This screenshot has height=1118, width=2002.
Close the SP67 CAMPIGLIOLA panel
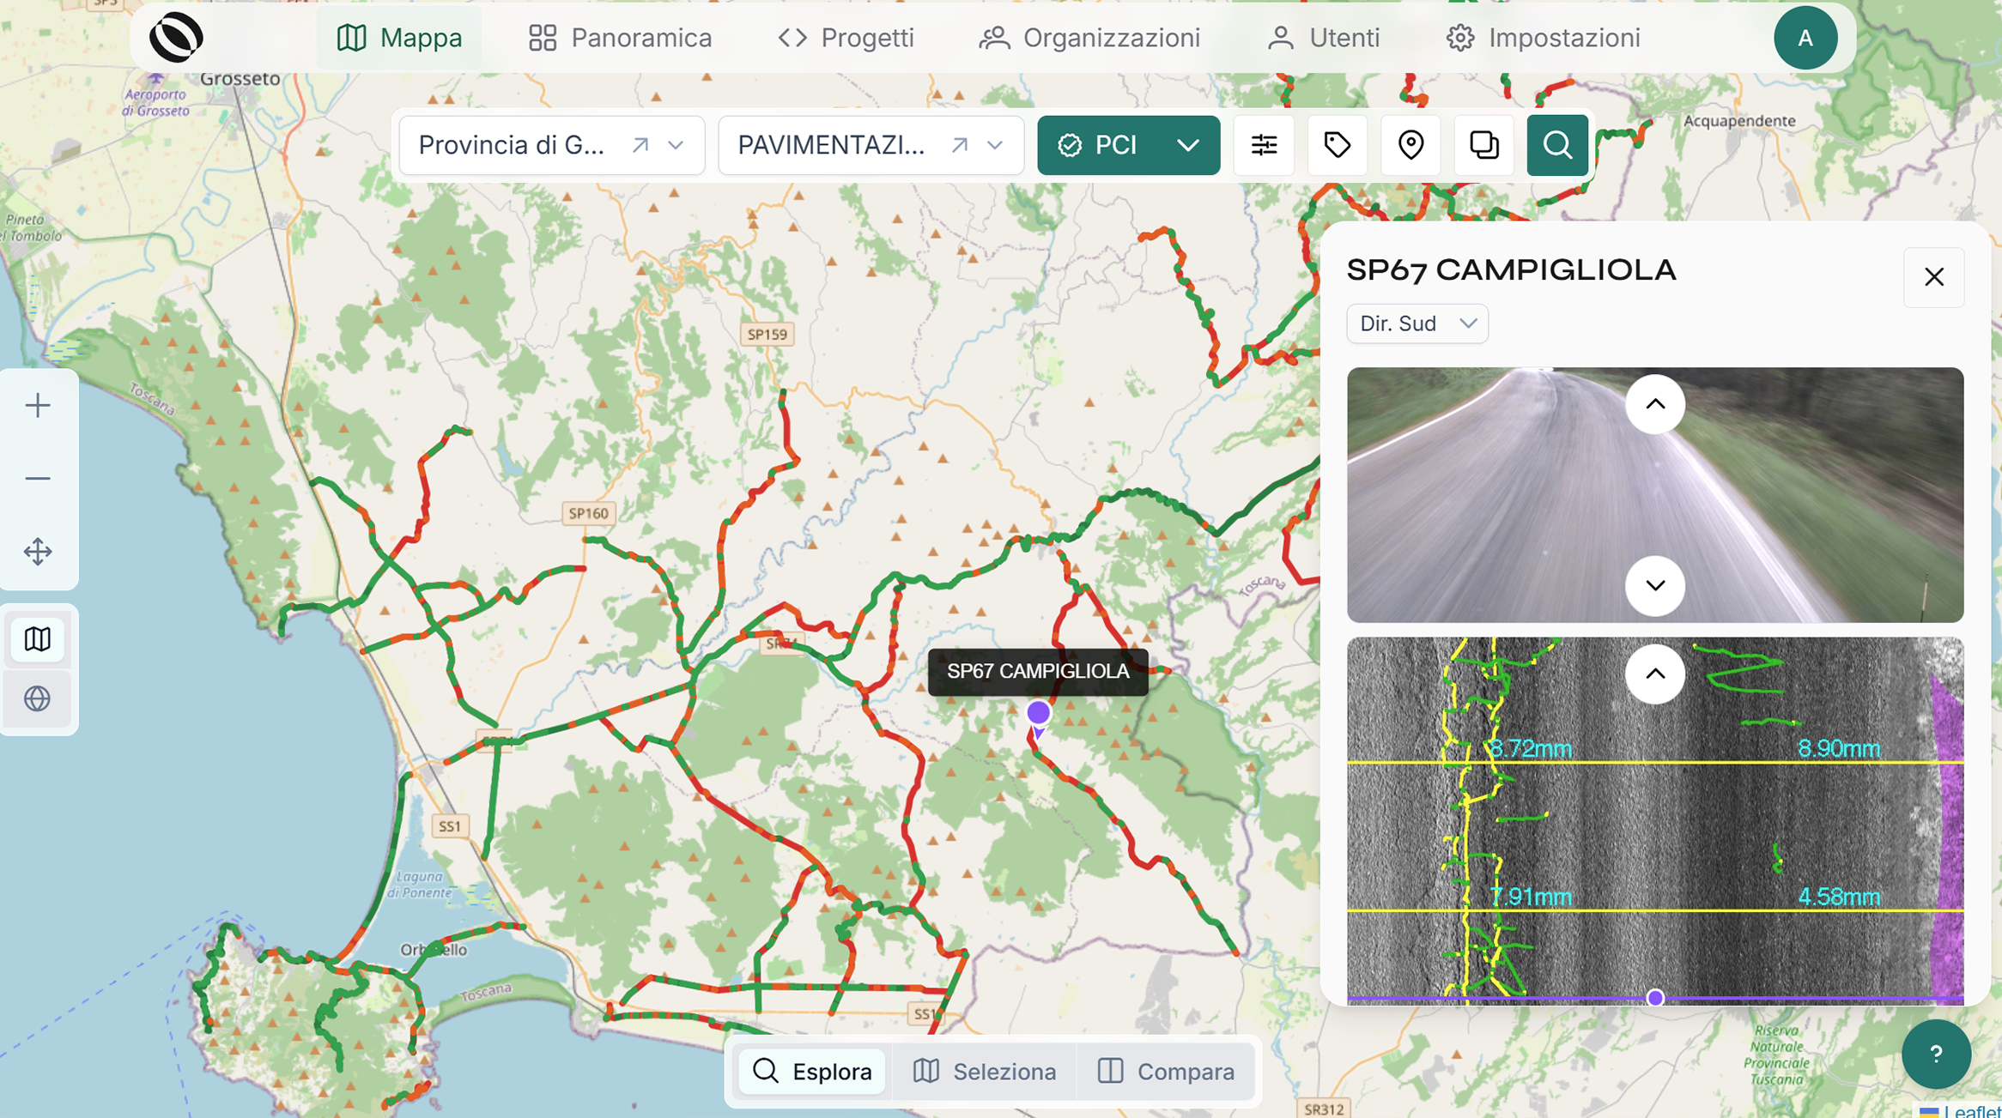pos(1934,277)
